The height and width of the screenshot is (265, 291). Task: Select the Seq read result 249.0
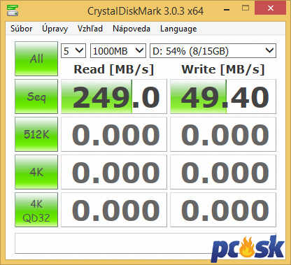point(114,96)
